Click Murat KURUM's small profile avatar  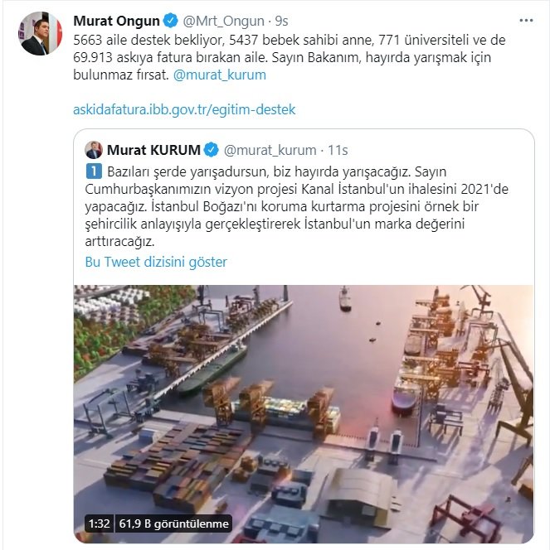(x=95, y=150)
